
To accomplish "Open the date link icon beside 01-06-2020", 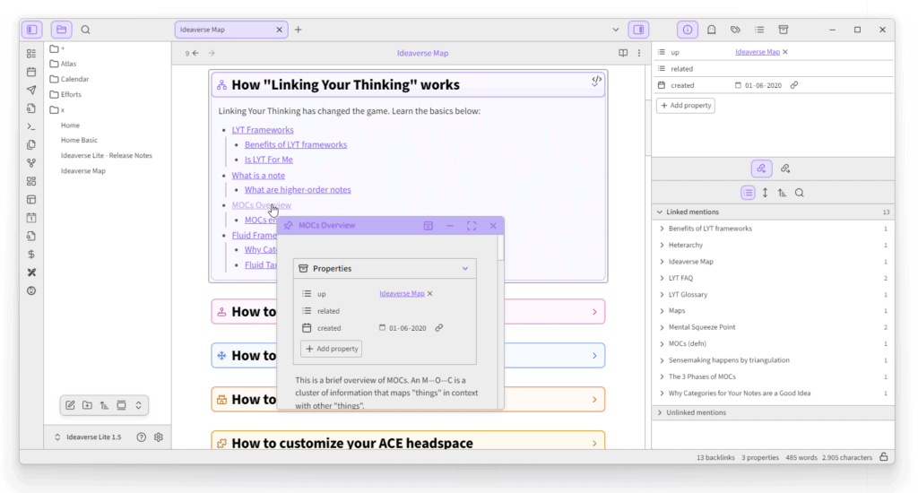I will click(x=794, y=85).
